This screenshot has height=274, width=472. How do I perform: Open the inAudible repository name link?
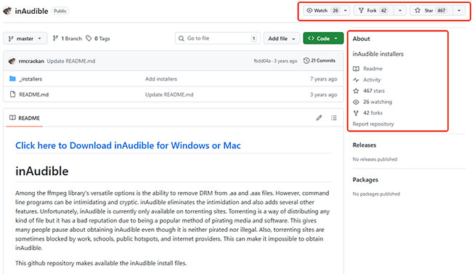[x=31, y=11]
